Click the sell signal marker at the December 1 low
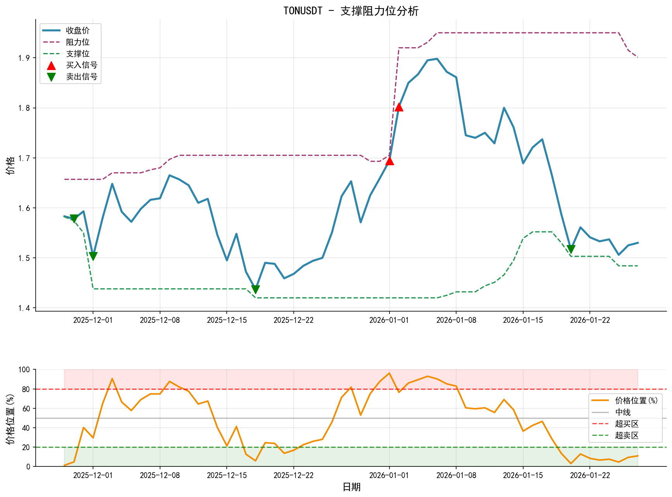Screen dimensions: 672x497 tap(93, 255)
